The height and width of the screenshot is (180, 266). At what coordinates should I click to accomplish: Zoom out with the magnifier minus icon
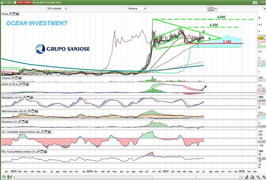(x=258, y=177)
